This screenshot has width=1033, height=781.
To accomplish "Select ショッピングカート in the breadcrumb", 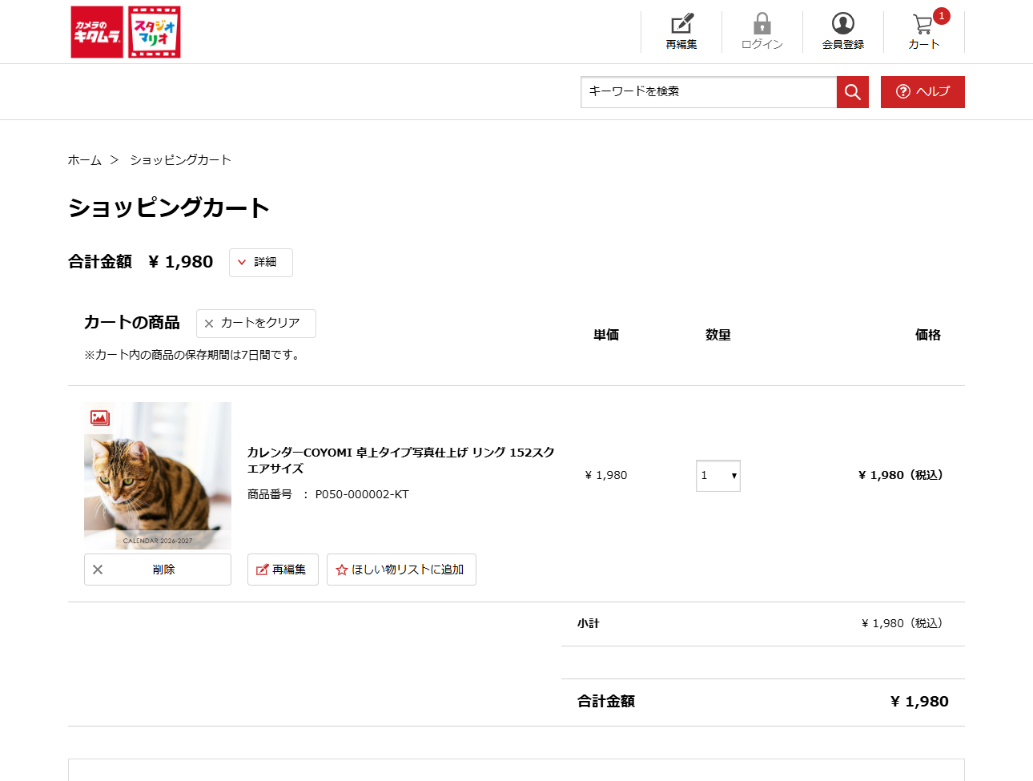I will pyautogui.click(x=179, y=159).
